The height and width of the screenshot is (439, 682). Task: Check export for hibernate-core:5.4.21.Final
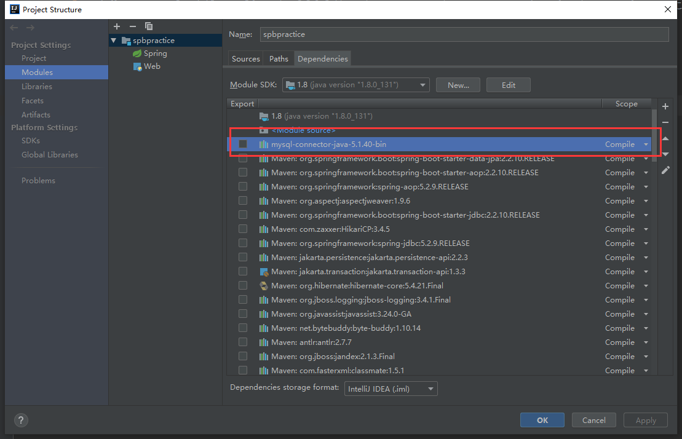[x=243, y=285]
